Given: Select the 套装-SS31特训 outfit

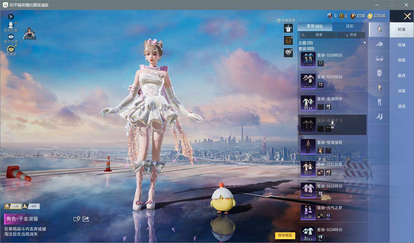Looking at the screenshot, I should point(332,81).
